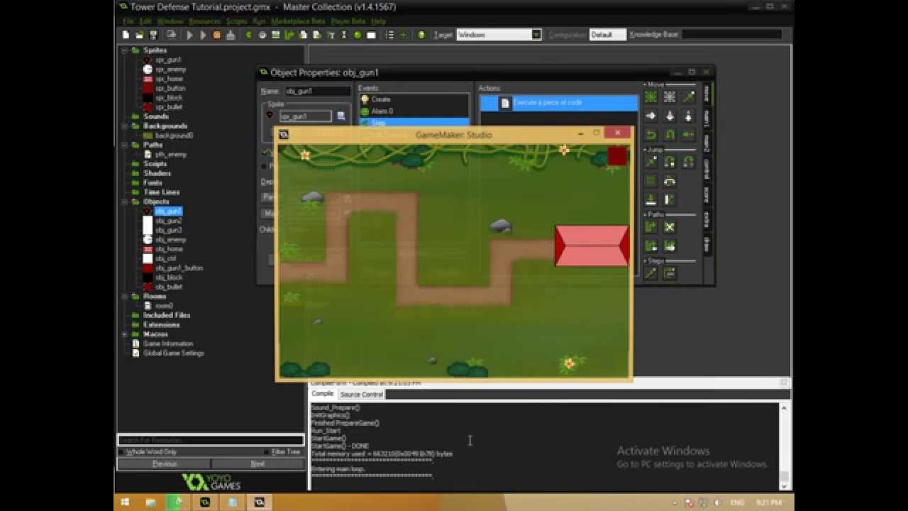Image resolution: width=908 pixels, height=511 pixels.
Task: Select room0 in the Rooms tree
Action: tap(164, 306)
